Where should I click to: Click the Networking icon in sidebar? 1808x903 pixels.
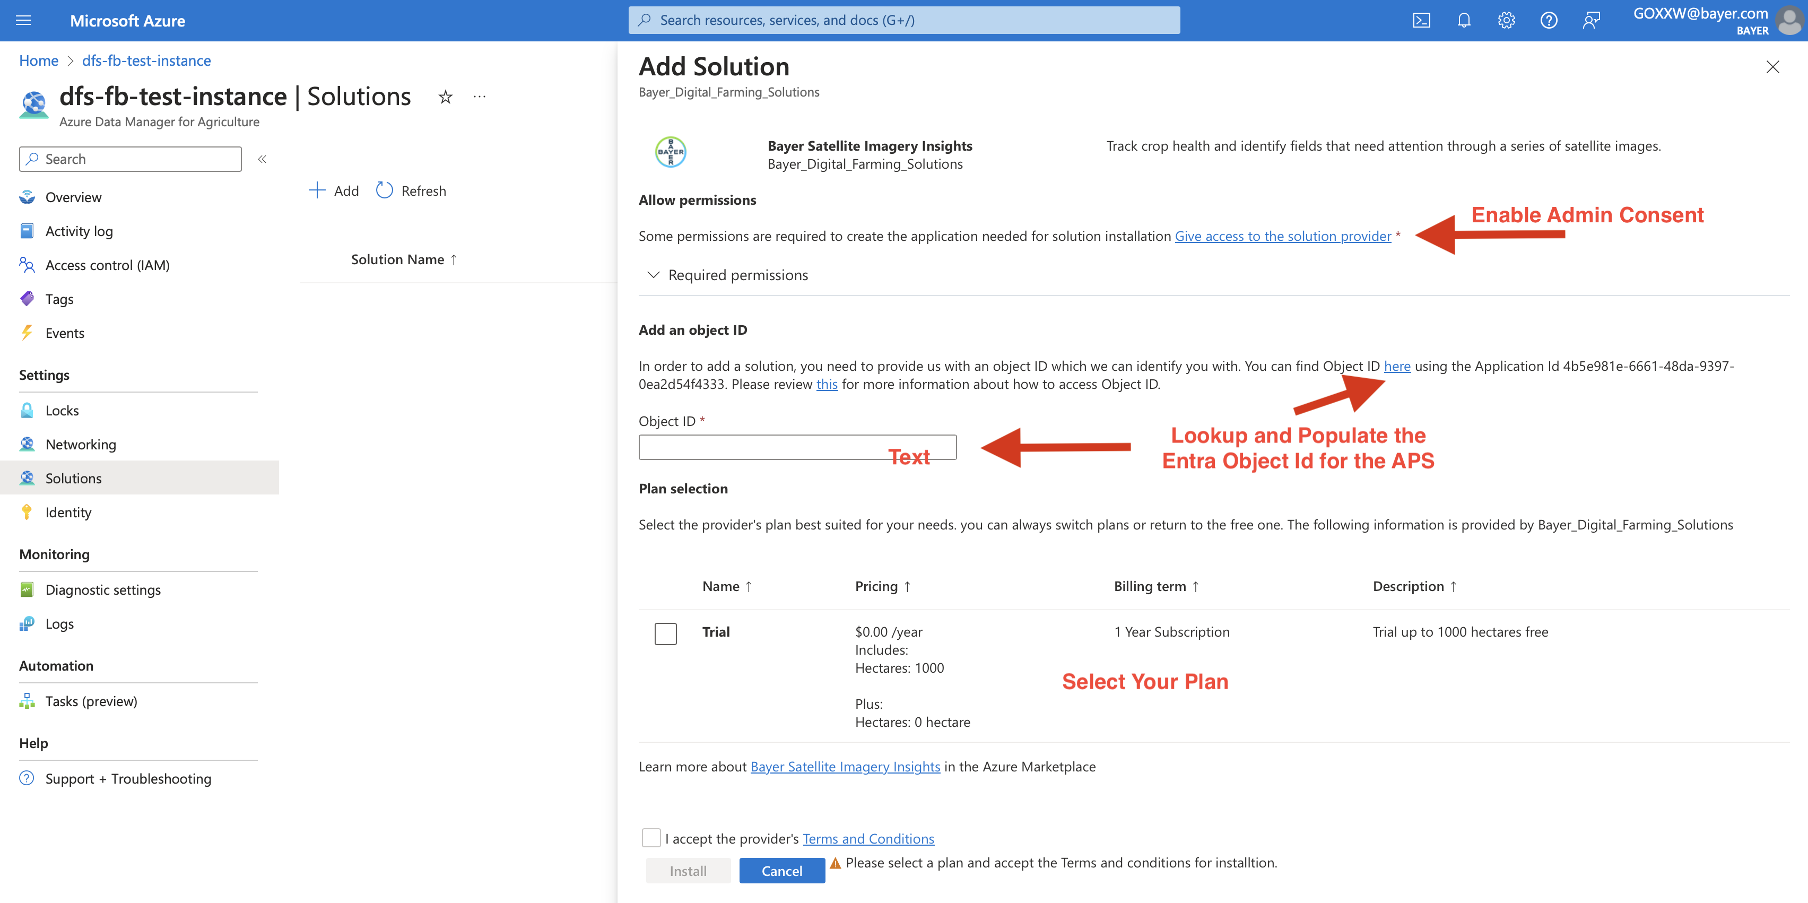point(27,444)
